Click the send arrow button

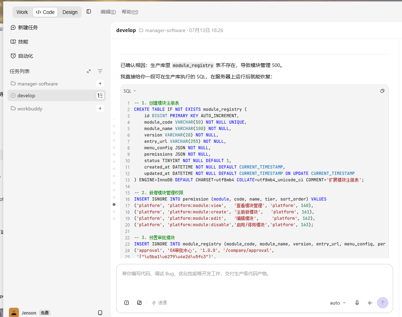coord(382,303)
